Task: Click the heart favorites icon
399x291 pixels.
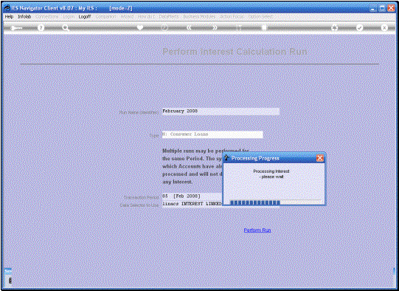Action: [139, 27]
